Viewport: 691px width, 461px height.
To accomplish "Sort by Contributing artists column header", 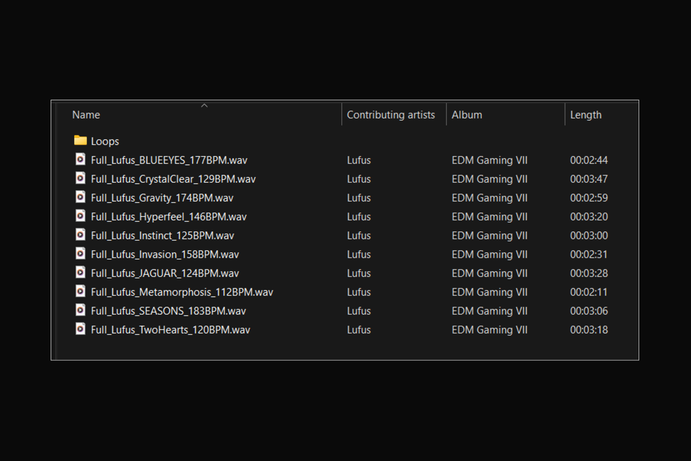I will click(390, 115).
